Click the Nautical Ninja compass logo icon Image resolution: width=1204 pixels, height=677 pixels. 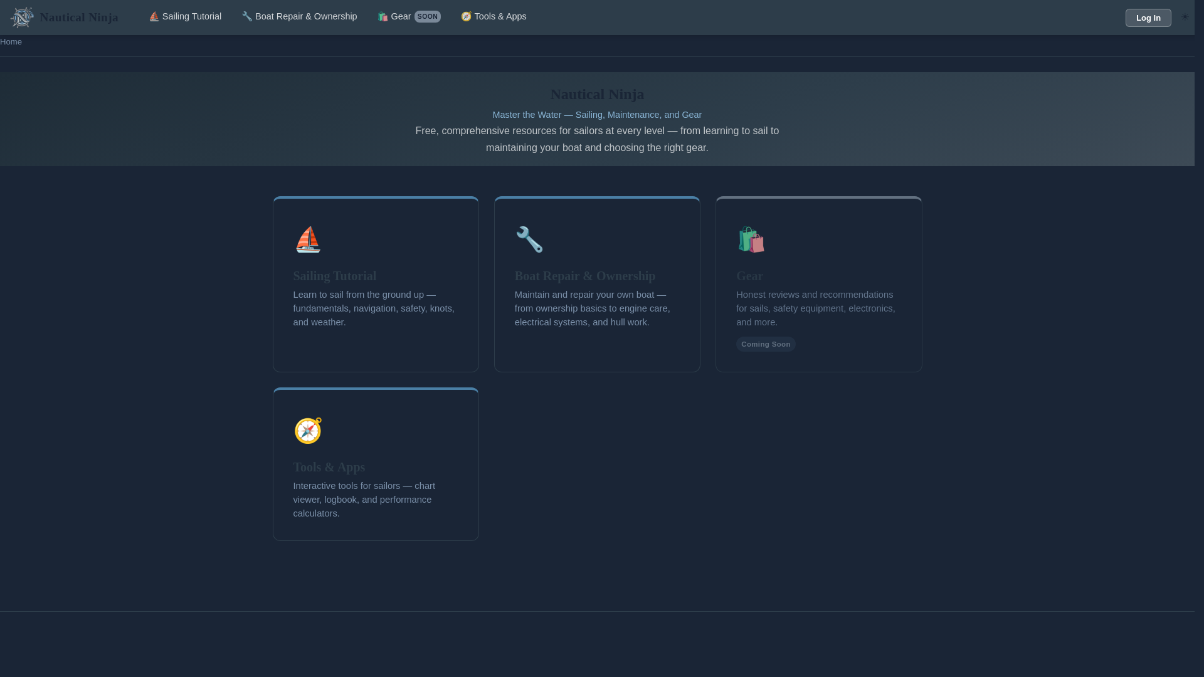tap(22, 18)
